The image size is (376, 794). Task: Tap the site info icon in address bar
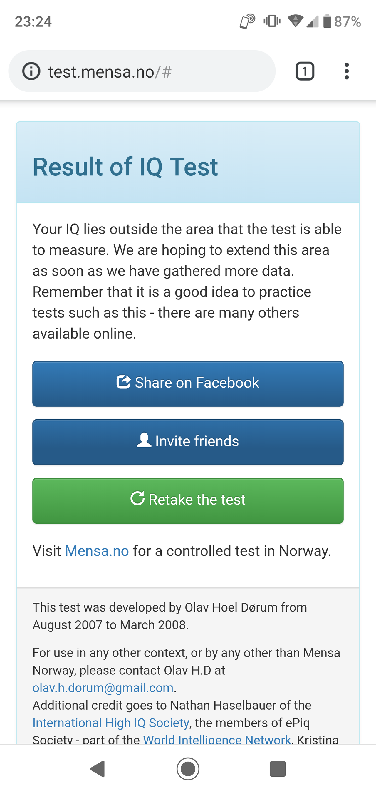click(31, 71)
